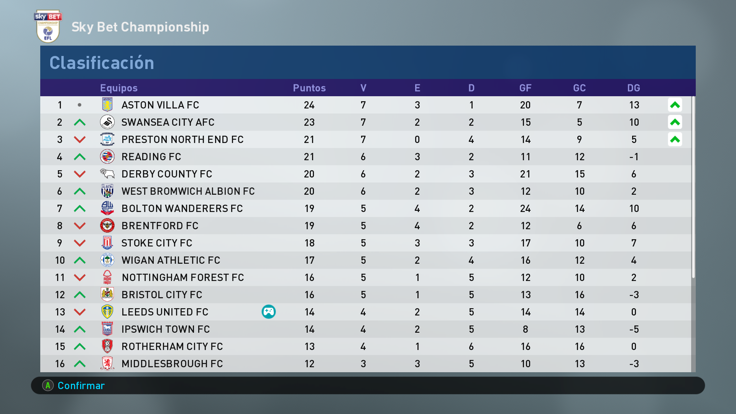Click the Swansea City swan crest

coord(107,122)
